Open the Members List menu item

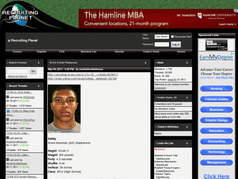point(88,52)
